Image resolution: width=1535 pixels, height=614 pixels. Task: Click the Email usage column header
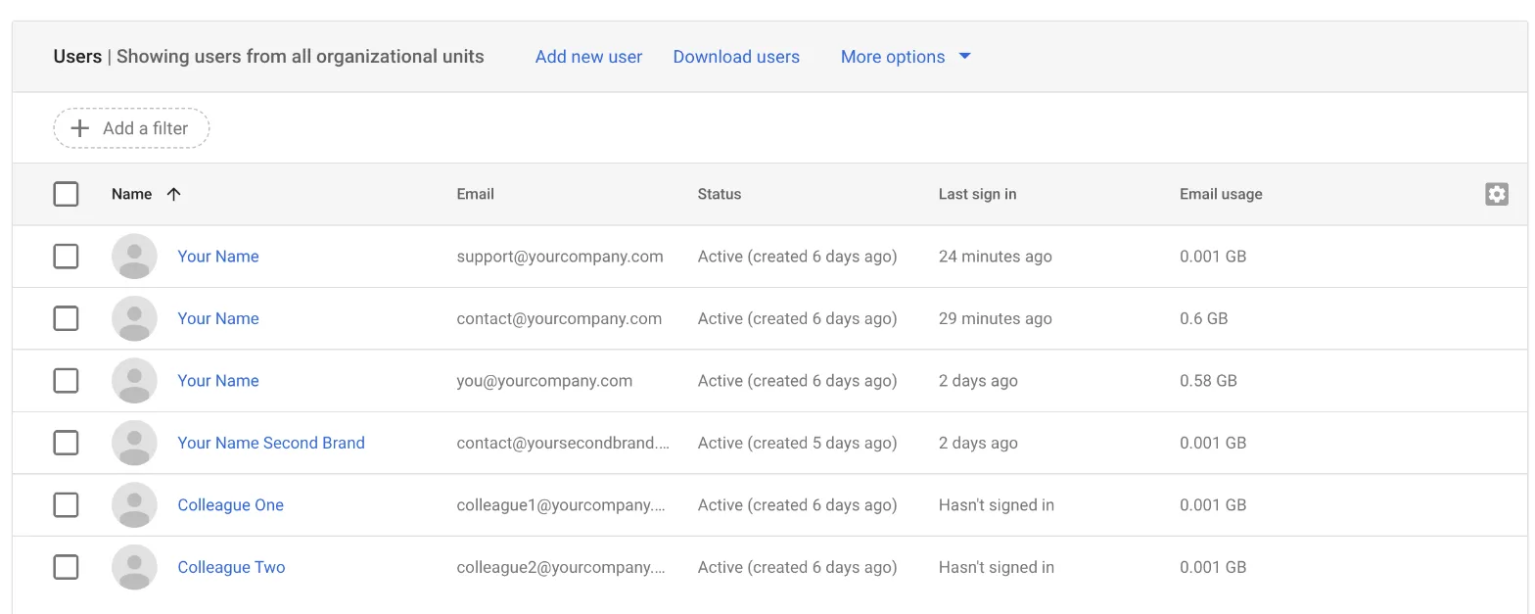click(1221, 194)
